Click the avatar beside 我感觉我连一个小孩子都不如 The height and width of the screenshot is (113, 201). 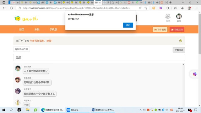point(18,91)
